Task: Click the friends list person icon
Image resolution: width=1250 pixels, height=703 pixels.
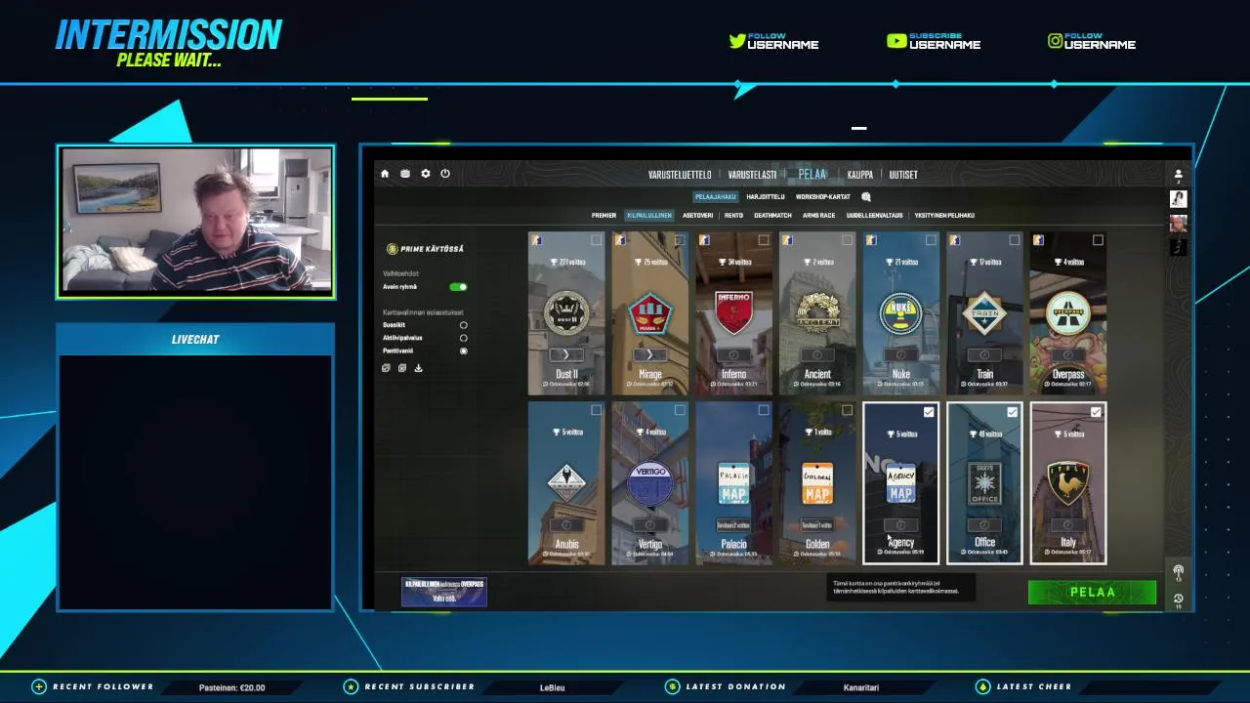Action: [x=1179, y=174]
